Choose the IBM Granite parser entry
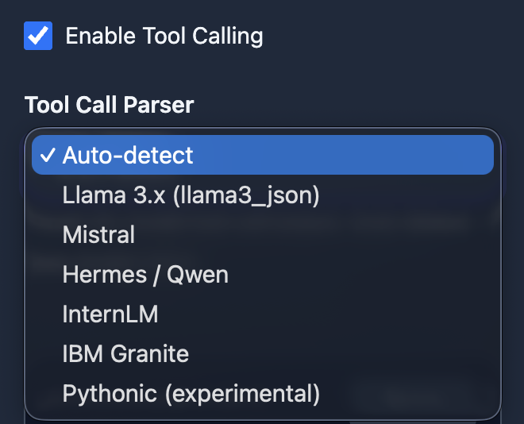The height and width of the screenshot is (424, 524). (x=125, y=353)
